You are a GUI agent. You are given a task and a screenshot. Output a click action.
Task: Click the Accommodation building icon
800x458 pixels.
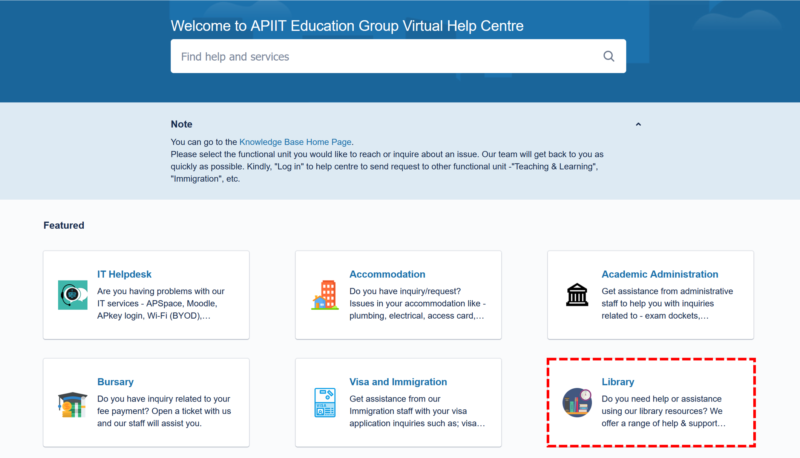325,295
